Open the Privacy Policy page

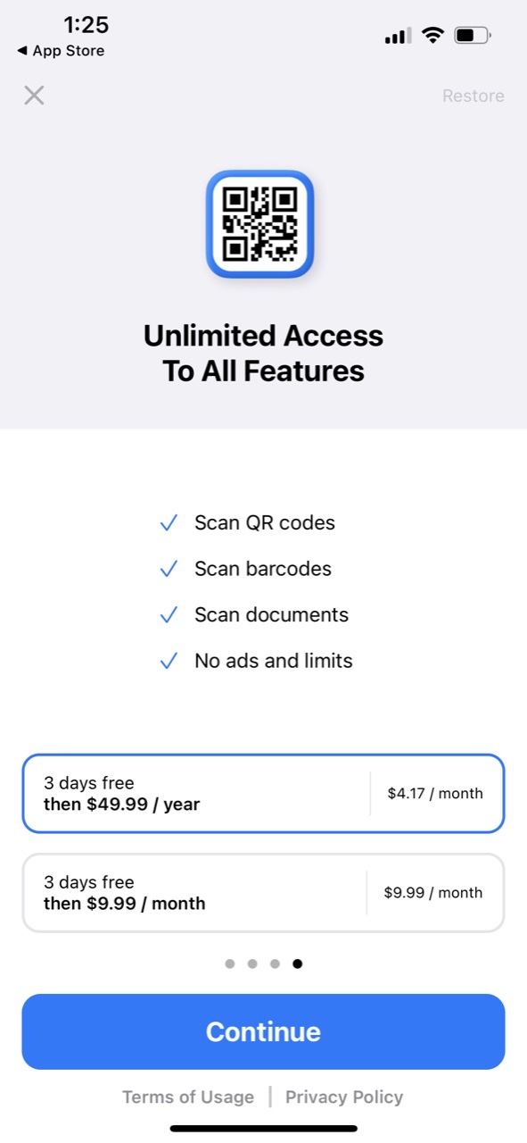click(344, 1097)
